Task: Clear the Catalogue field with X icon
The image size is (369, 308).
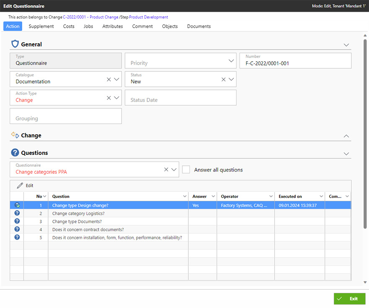Action: point(109,79)
